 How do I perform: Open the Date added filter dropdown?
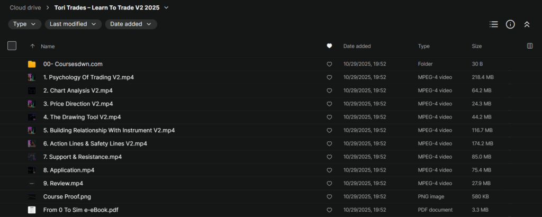coord(131,24)
